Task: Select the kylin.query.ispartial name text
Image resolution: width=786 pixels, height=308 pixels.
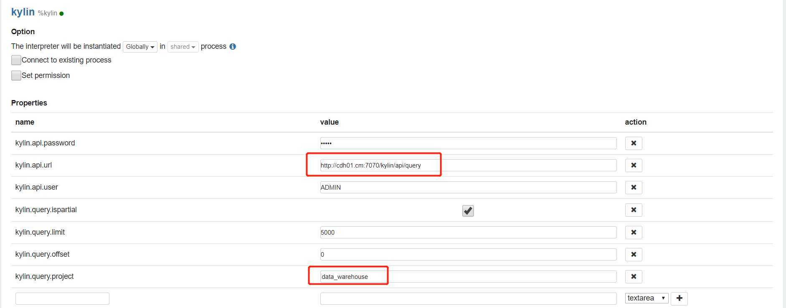Action: pyautogui.click(x=46, y=210)
